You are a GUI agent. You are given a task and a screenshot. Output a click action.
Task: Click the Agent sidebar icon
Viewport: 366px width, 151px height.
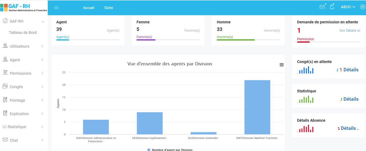[x=5, y=59]
